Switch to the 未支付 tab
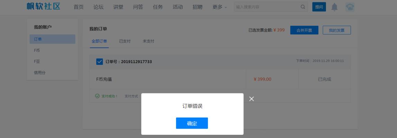This screenshot has height=138, width=397. click(x=148, y=41)
